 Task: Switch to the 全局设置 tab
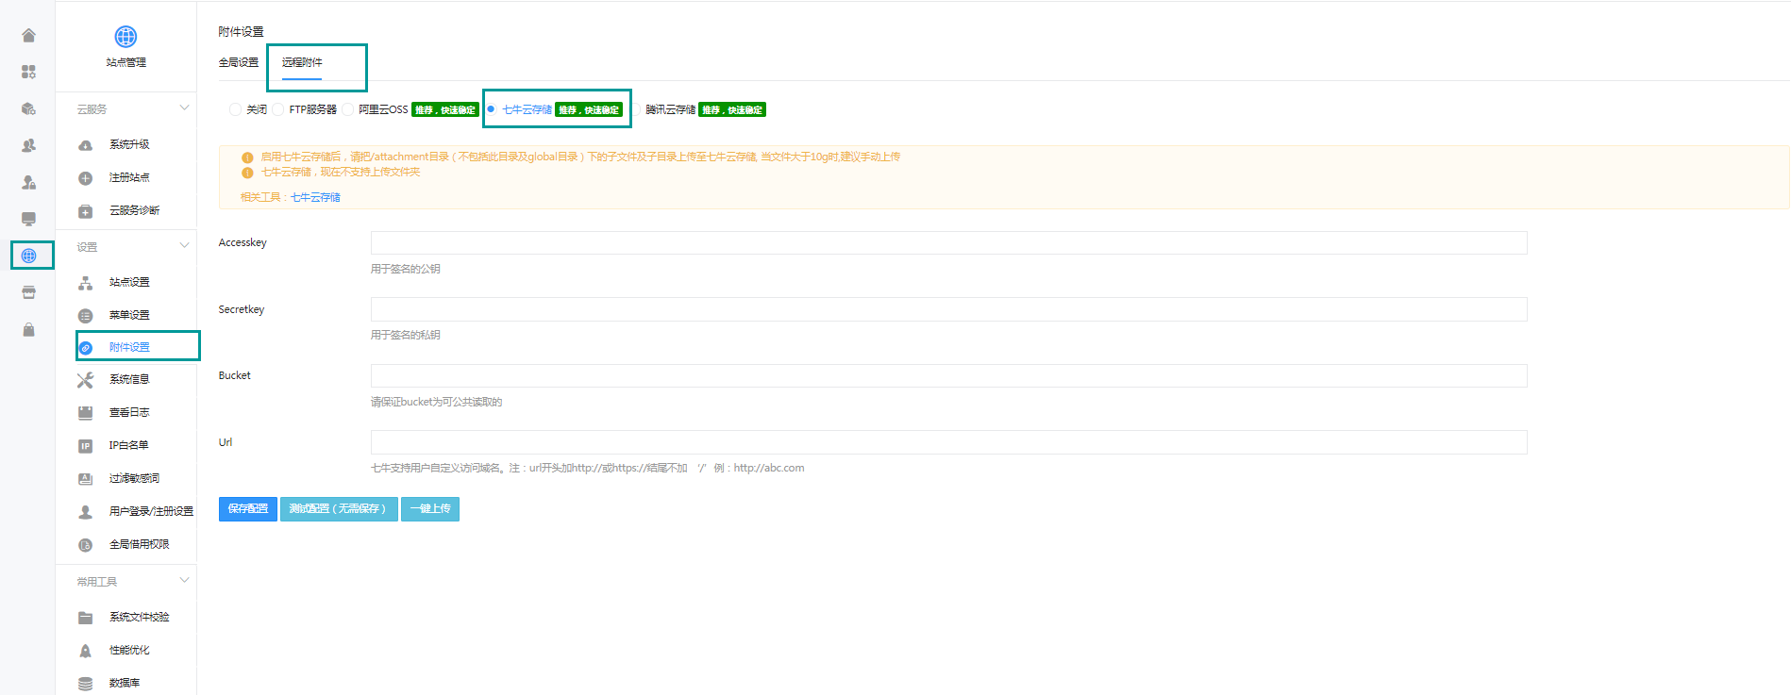(239, 62)
